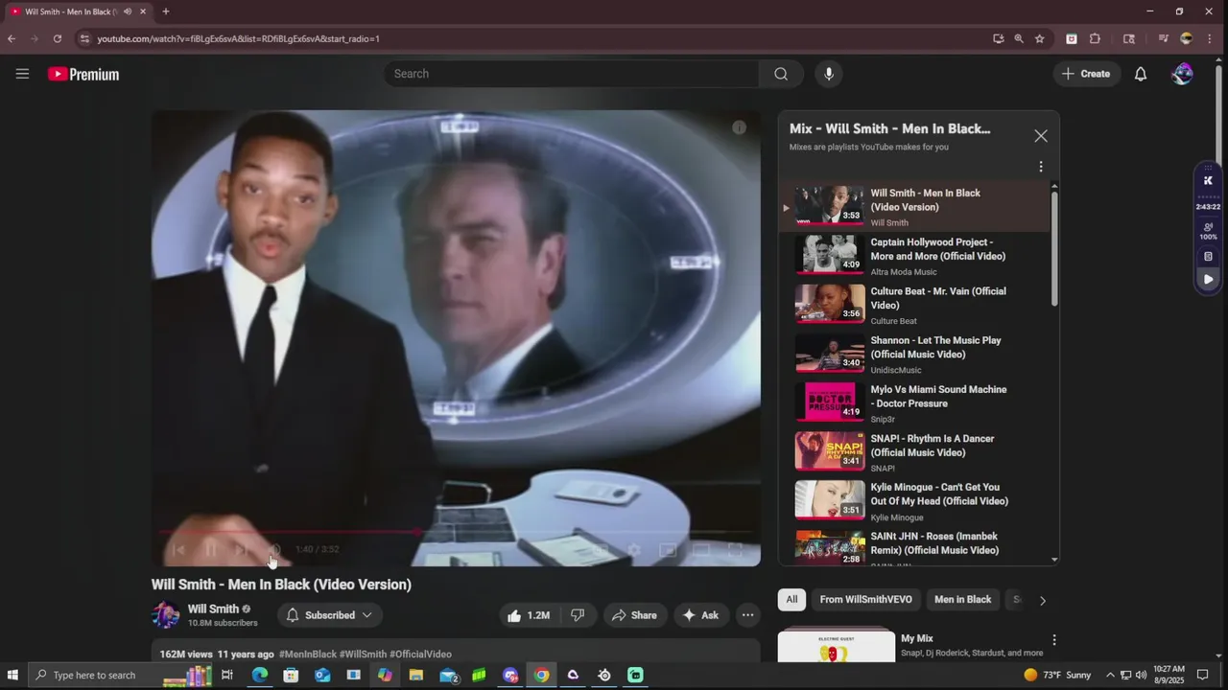The image size is (1228, 690).
Task: Open Will Smith channel name link
Action: [x=213, y=609]
